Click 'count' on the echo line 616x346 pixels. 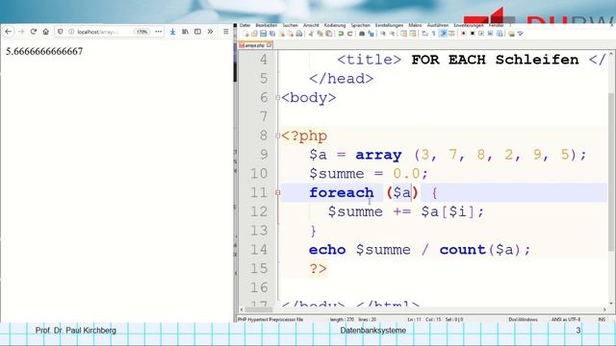pyautogui.click(x=462, y=250)
